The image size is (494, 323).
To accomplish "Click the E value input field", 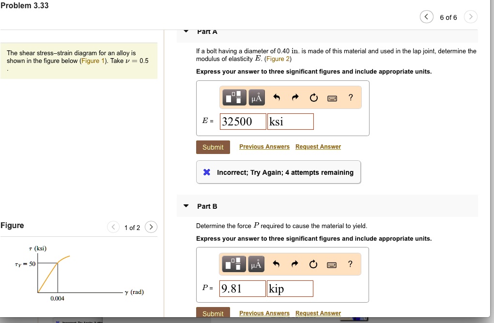I will coord(243,121).
